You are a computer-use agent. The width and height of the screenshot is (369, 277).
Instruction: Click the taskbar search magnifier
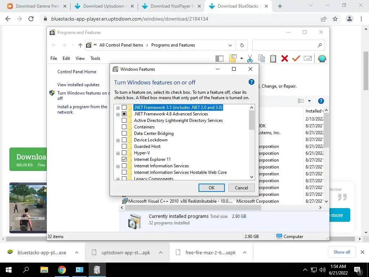26,270
